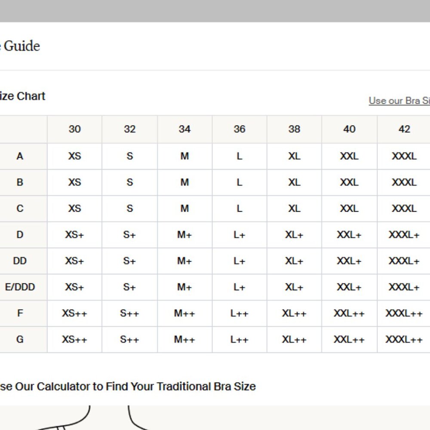
Task: Select XS cell in row A
Action: [74, 156]
